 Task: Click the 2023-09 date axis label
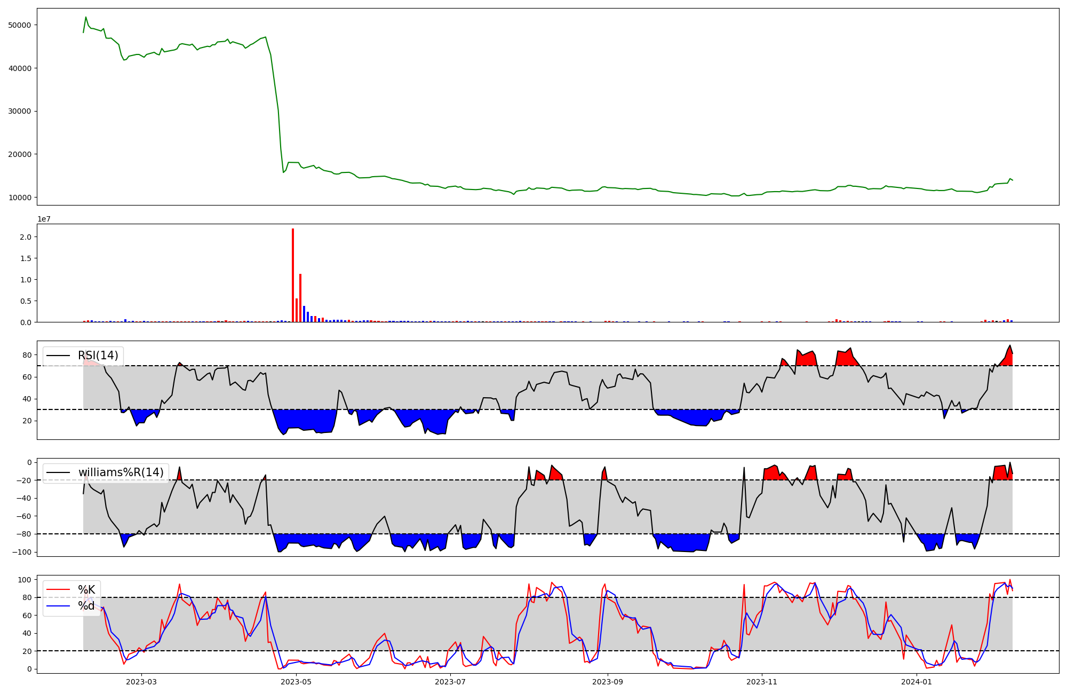tap(608, 682)
